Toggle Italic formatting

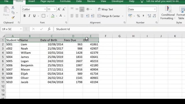(29, 16)
